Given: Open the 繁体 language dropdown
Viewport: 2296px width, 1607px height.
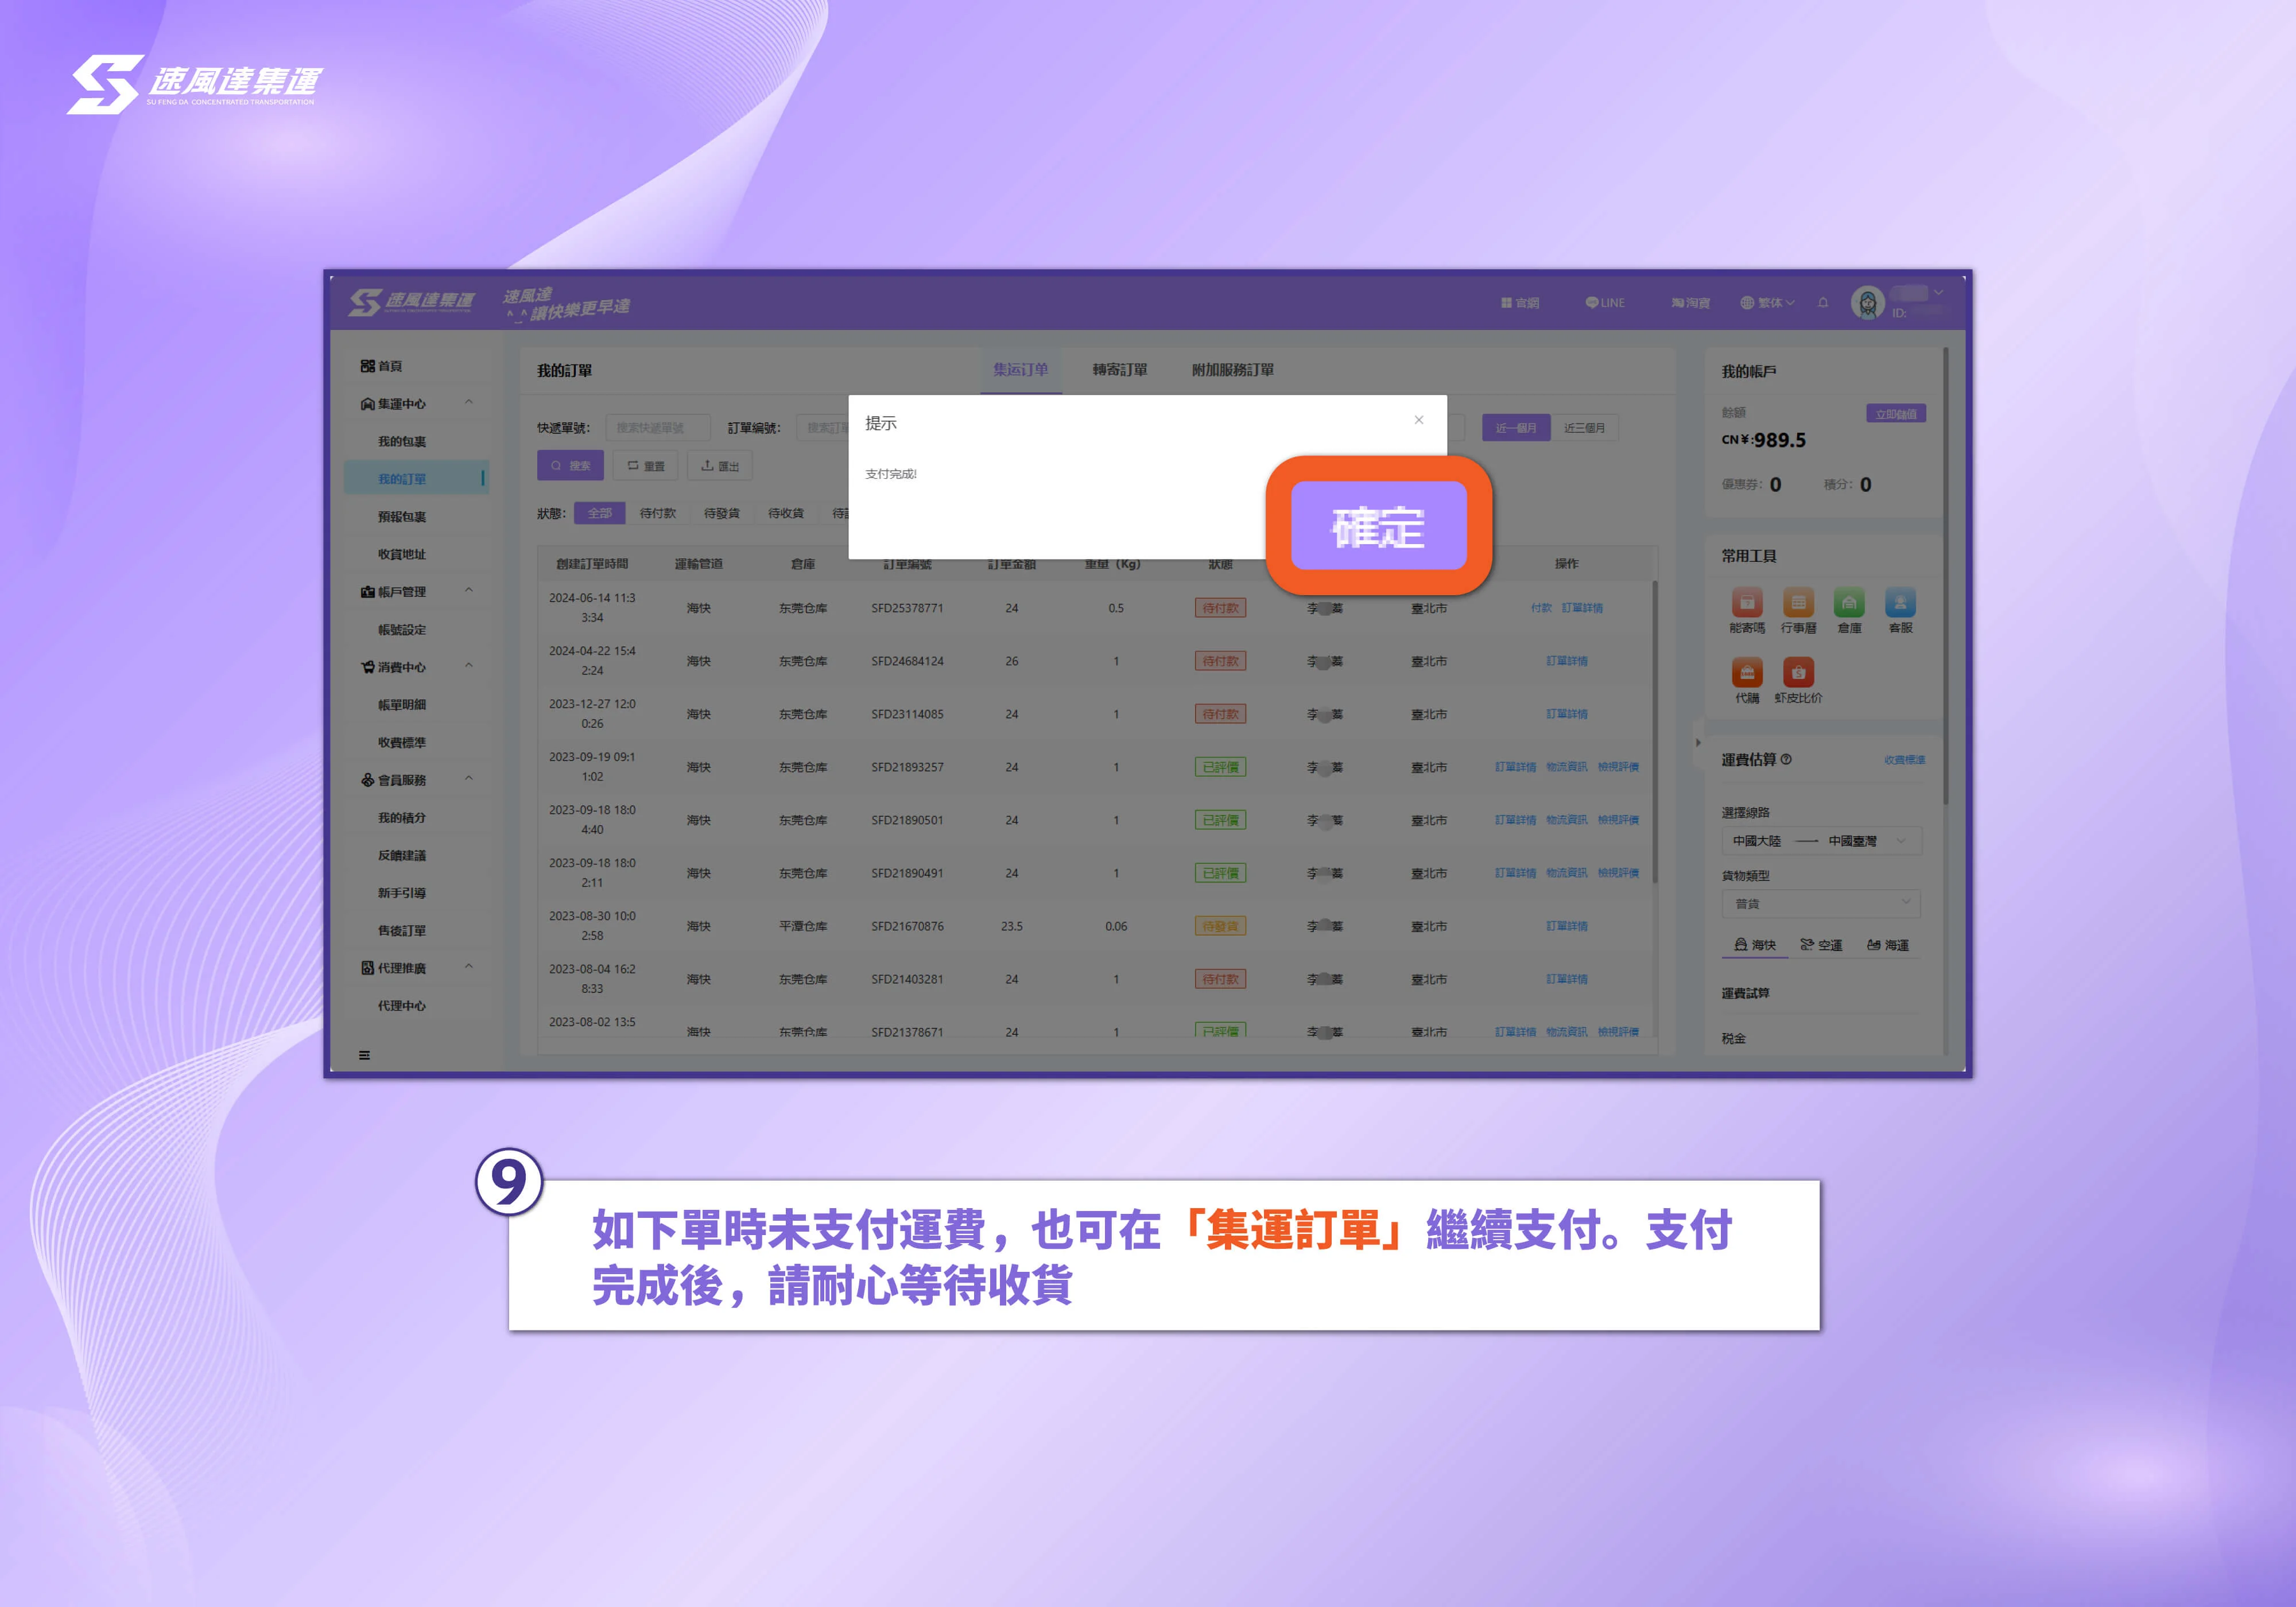Looking at the screenshot, I should [x=1767, y=303].
